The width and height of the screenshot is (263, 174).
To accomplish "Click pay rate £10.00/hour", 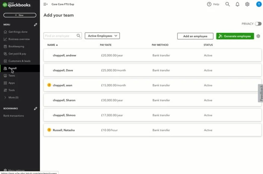I will point(110,130).
